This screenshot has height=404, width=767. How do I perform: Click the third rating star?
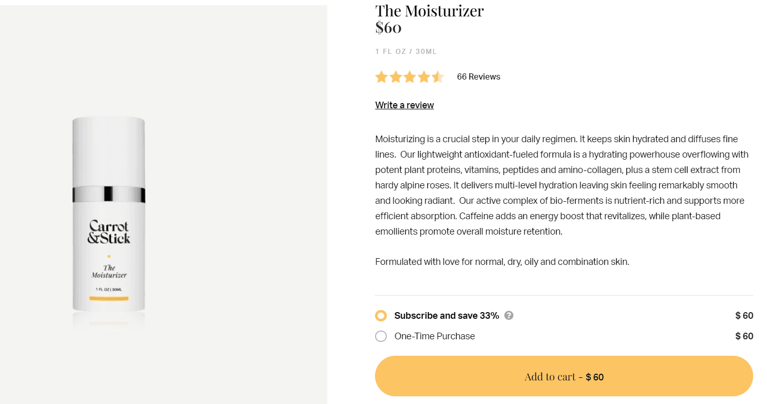click(x=409, y=77)
